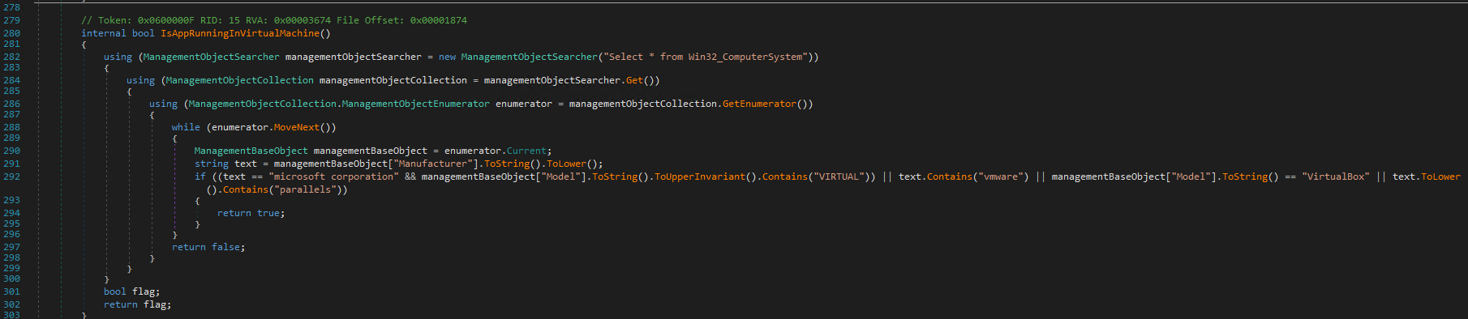Click the ManagementBaseObject type on line 290
This screenshot has height=319, width=1468.
coord(251,151)
